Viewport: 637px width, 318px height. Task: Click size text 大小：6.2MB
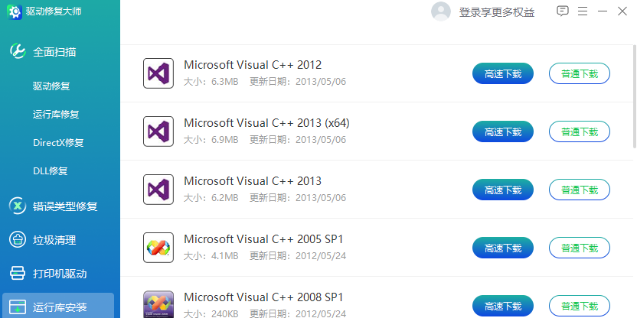(211, 197)
